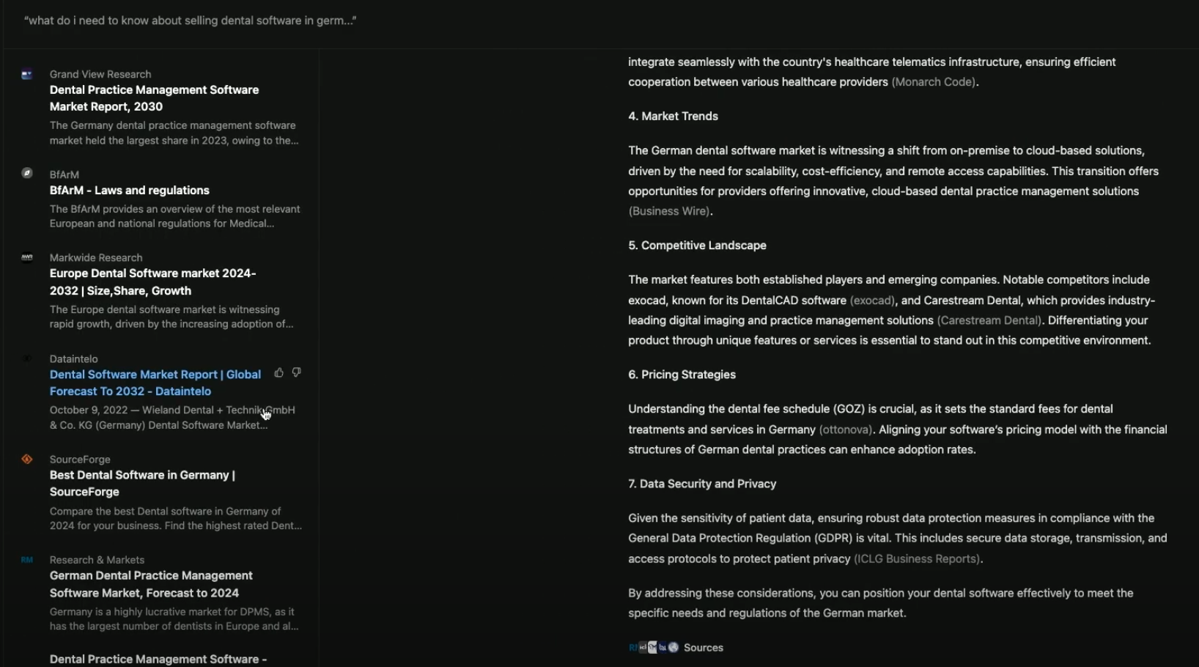Click the orange SourceForge favicon
The height and width of the screenshot is (667, 1199).
click(27, 460)
